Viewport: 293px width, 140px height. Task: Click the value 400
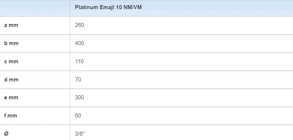[x=79, y=43]
